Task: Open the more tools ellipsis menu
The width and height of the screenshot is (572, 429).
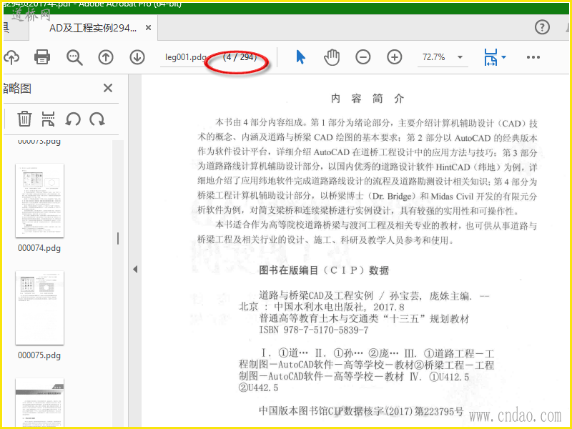Action: pyautogui.click(x=533, y=57)
